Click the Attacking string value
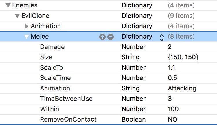This screenshot has height=125, width=217. [x=182, y=88]
